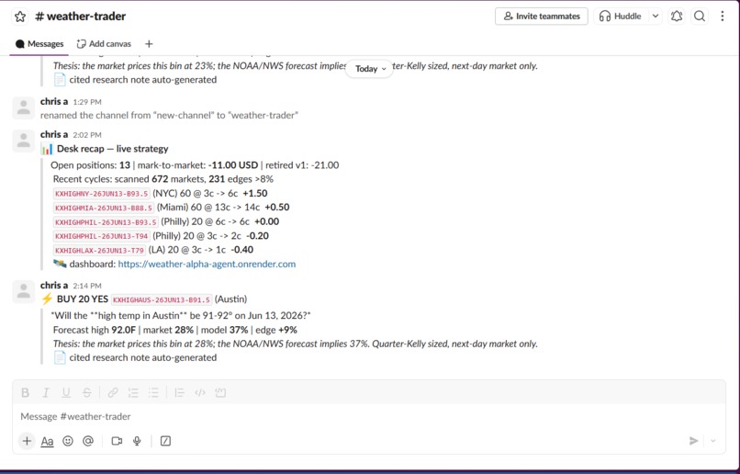Click the lightning emoji beside BUY 20 YES
The image size is (740, 474).
47,299
